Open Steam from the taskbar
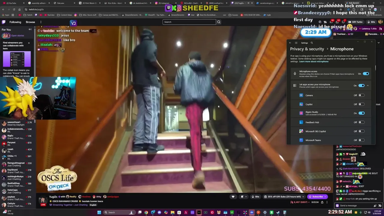 (x=278, y=212)
